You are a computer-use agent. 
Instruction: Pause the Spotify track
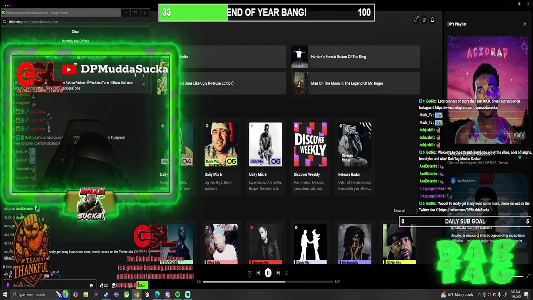click(x=268, y=273)
